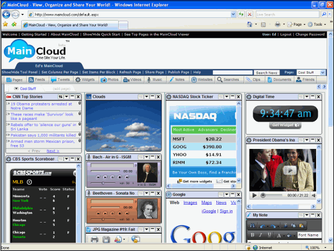Click the Next link in CNN widget
The image size is (334, 251).
(53, 151)
